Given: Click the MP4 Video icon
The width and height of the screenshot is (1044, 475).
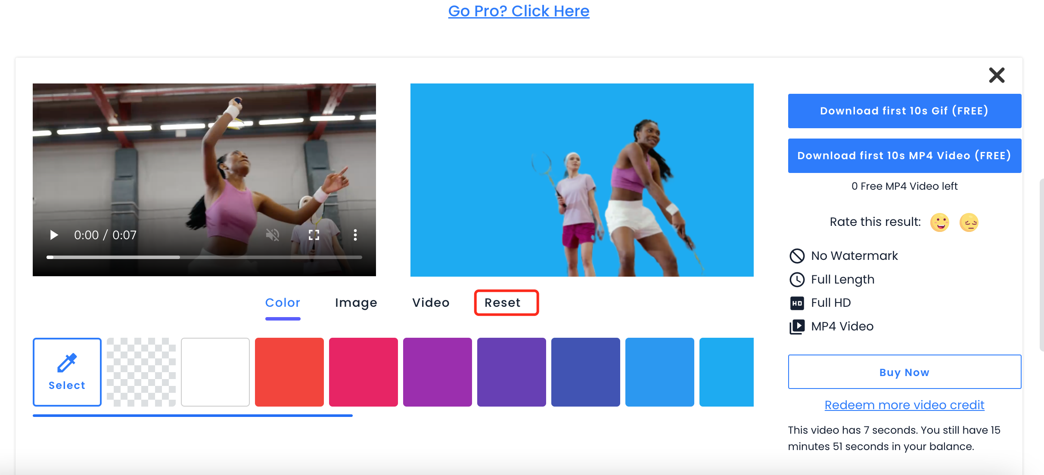Looking at the screenshot, I should coord(797,327).
